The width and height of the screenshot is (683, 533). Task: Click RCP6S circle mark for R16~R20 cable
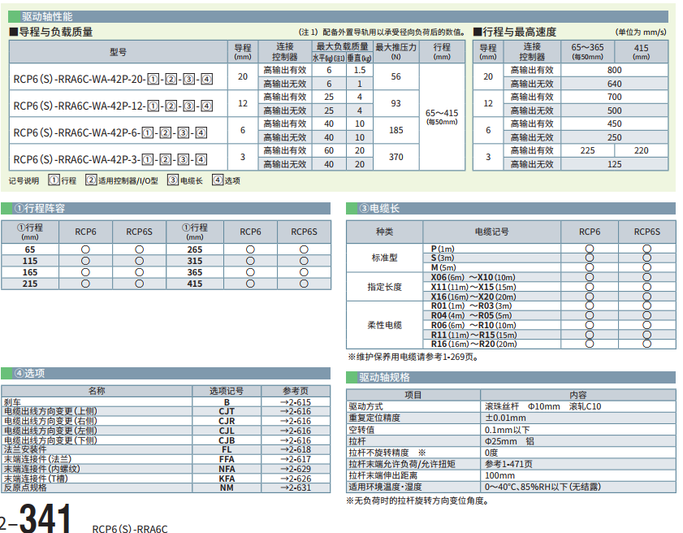646,344
